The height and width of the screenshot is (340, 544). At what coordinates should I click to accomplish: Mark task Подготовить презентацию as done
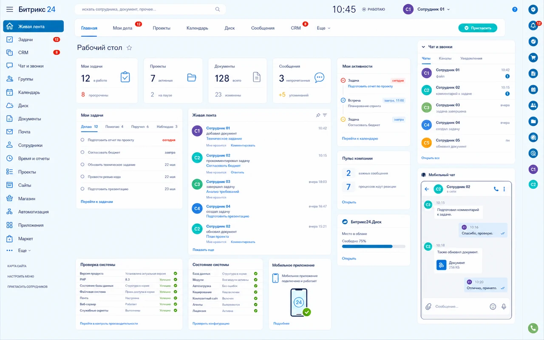point(82,189)
